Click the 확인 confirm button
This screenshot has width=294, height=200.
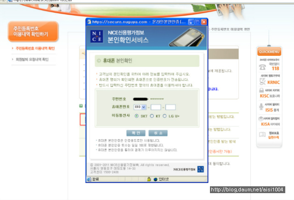click(x=136, y=133)
